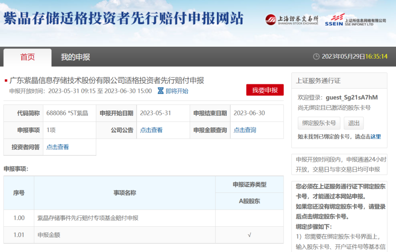Click the 代码简称 label cell
Viewport: 396px width, 252px height.
[x=23, y=113]
